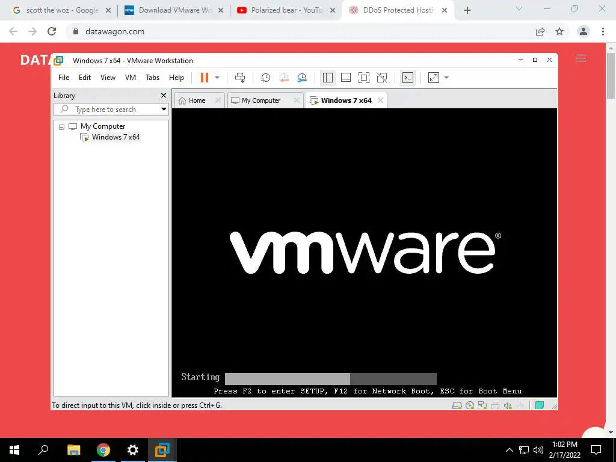Image resolution: width=616 pixels, height=462 pixels.
Task: Toggle the thumbnail bar view
Action: [346, 78]
